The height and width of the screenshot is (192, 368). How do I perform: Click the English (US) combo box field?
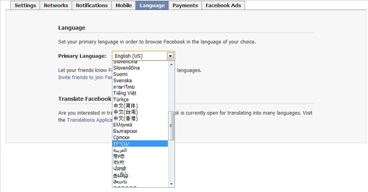coord(144,56)
